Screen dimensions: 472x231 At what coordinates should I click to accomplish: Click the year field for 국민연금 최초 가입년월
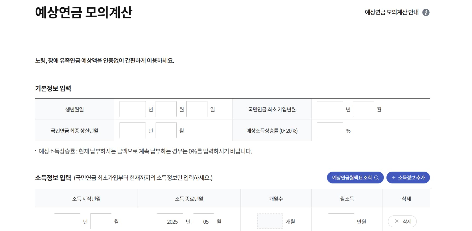coord(330,109)
